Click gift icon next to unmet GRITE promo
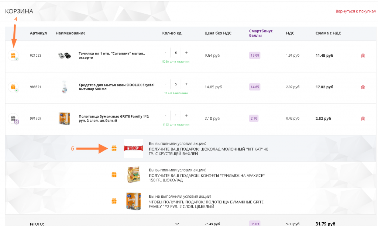This screenshot has height=226, width=378. 114,201
